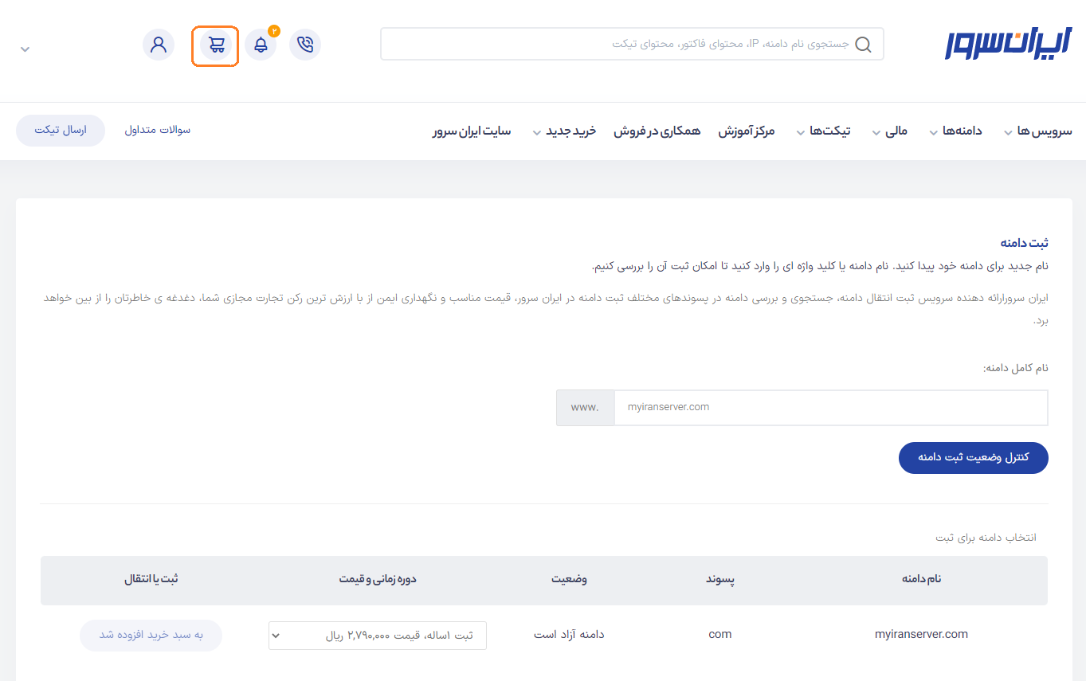Open همکاری در فروش page
The height and width of the screenshot is (681, 1086).
(x=657, y=131)
